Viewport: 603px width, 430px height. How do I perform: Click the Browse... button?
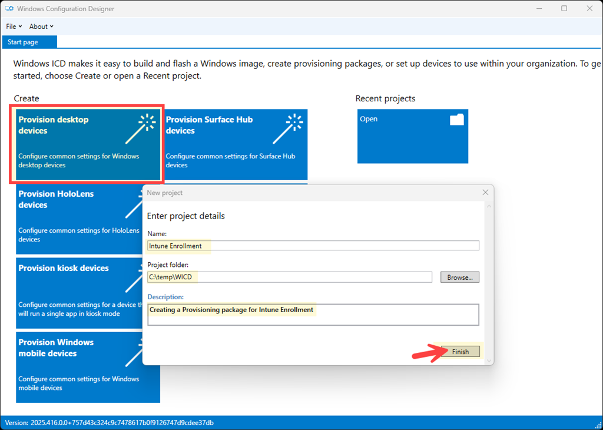click(x=460, y=277)
